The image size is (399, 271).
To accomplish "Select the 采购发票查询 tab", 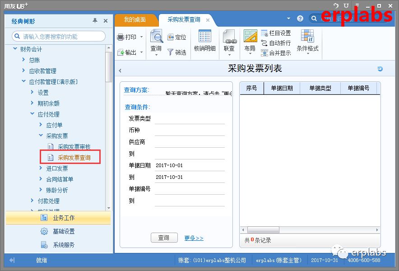I will pyautogui.click(x=184, y=19).
